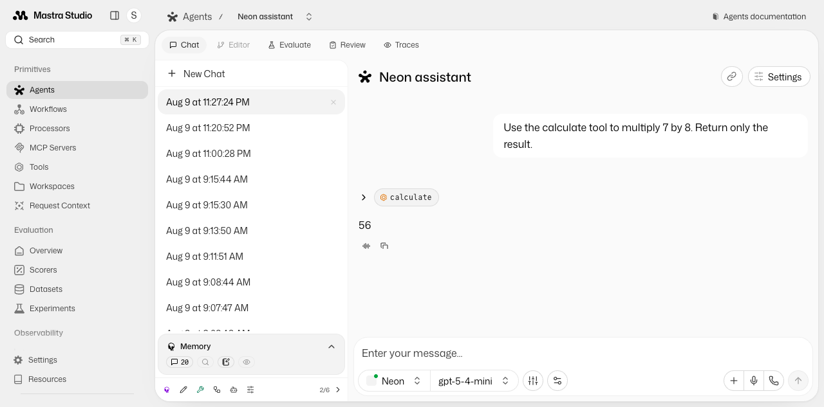Click the memory message count 20 badge
The height and width of the screenshot is (407, 824).
[x=180, y=362]
